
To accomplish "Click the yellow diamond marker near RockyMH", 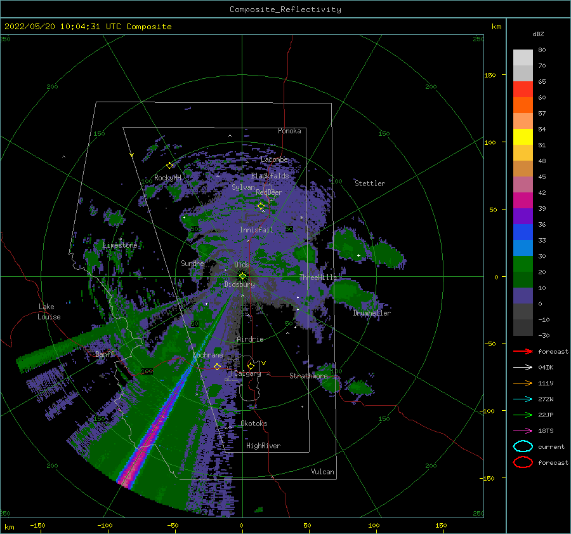I will point(169,166).
